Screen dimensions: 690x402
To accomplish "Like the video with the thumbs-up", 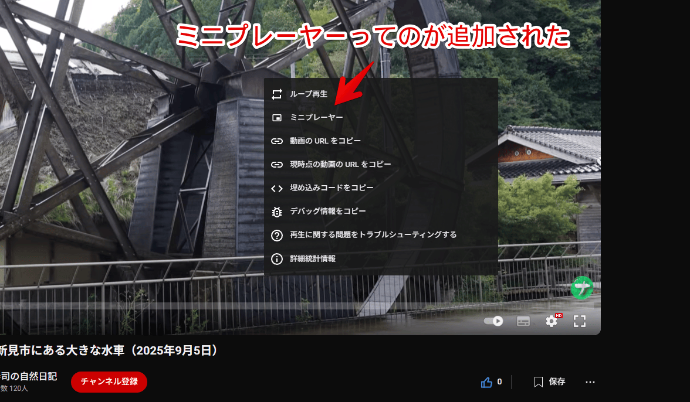I will [x=487, y=382].
